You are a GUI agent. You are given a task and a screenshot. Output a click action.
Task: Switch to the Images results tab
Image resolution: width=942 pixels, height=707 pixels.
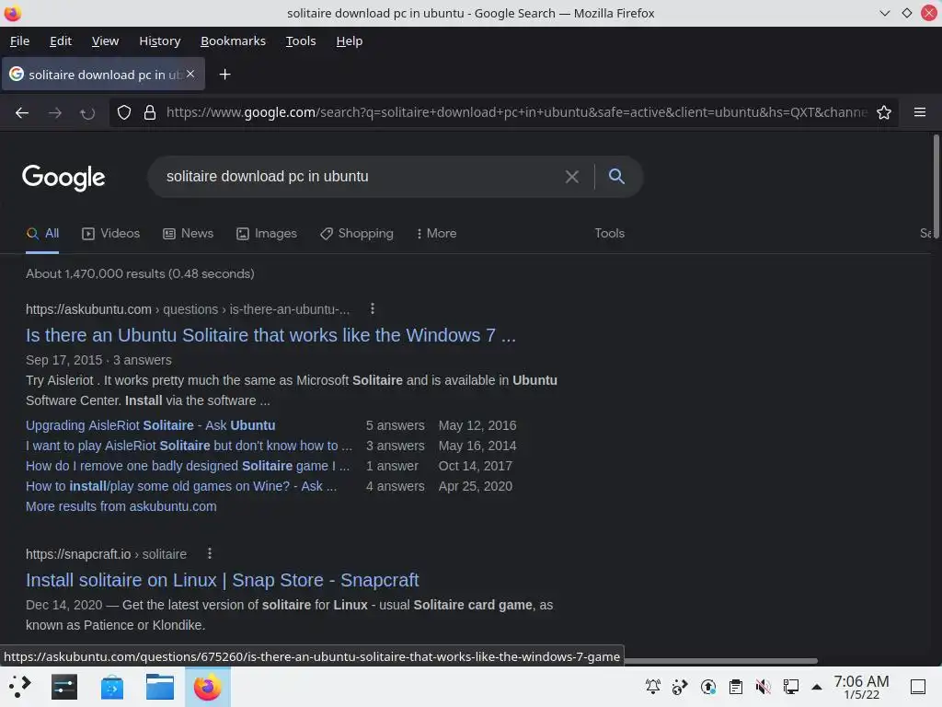click(266, 233)
